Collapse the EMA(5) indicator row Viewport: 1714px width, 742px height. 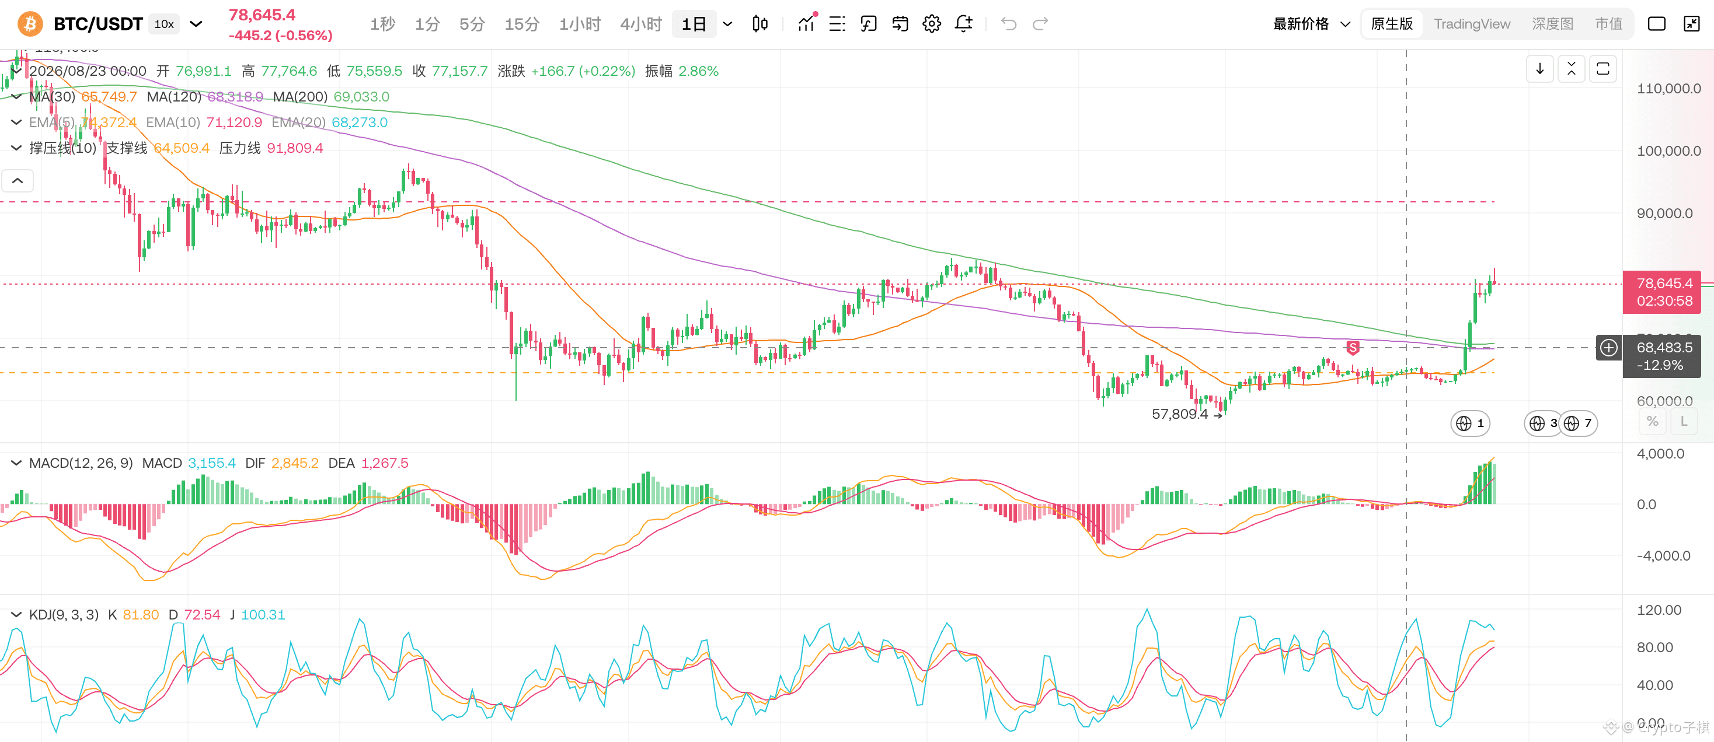16,123
